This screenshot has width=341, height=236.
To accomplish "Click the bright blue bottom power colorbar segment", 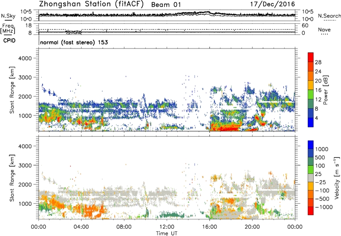I will click(311, 122).
